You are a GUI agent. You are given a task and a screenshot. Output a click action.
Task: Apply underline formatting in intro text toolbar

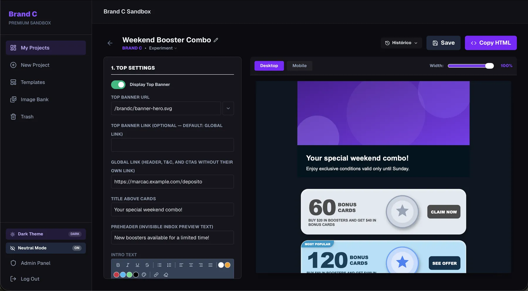click(137, 265)
